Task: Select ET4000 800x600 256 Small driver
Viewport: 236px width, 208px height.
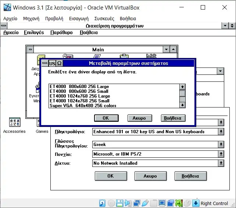Action: 114,91
